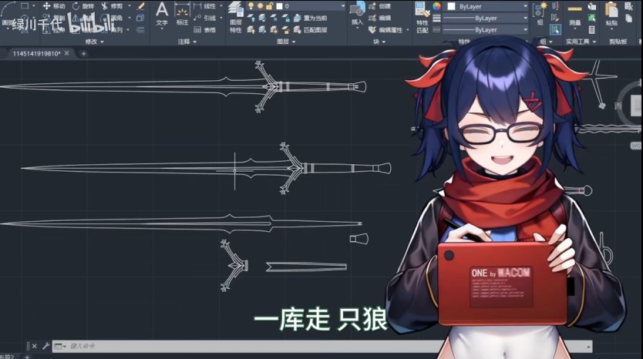This screenshot has height=359, width=643.
Task: Toggle the highlighted group selection button
Action: [555, 29]
